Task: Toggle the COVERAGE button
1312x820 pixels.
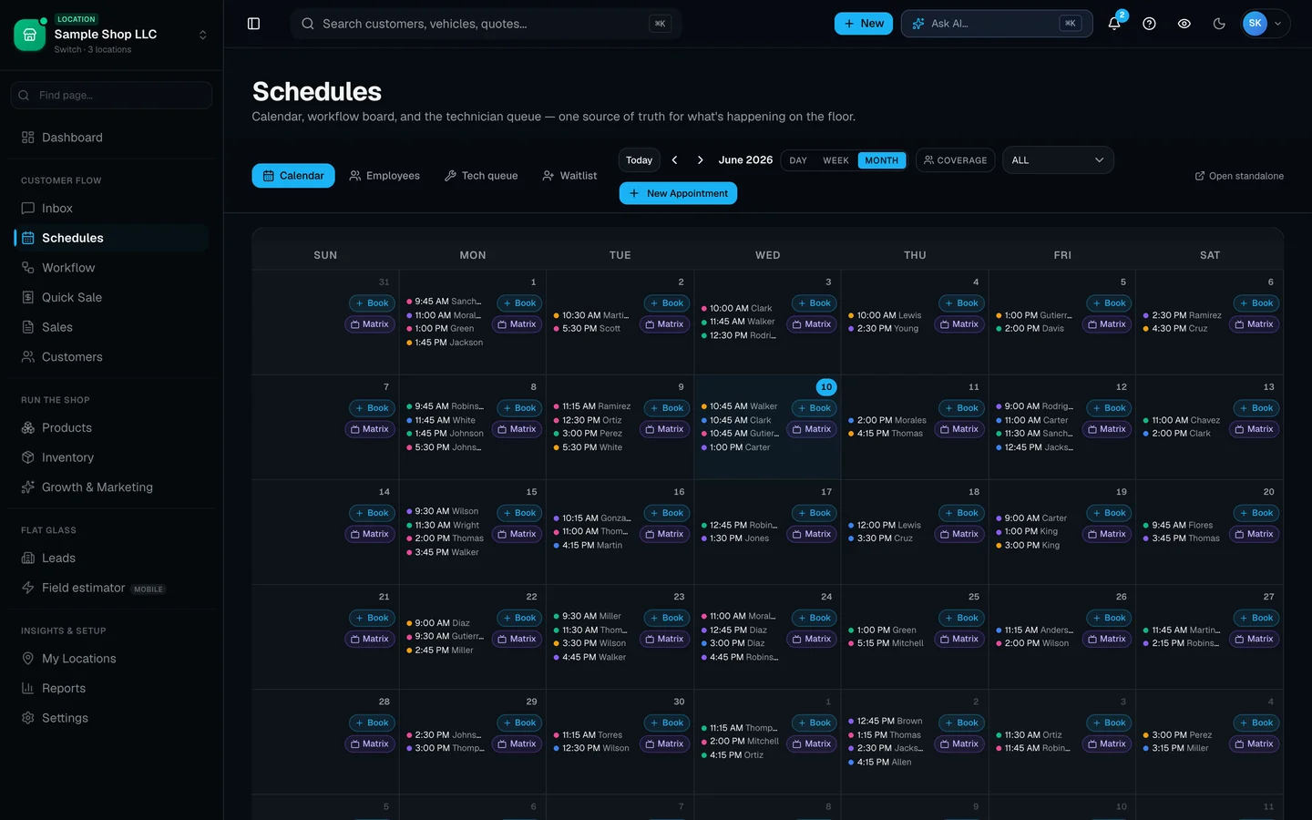Action: (955, 160)
